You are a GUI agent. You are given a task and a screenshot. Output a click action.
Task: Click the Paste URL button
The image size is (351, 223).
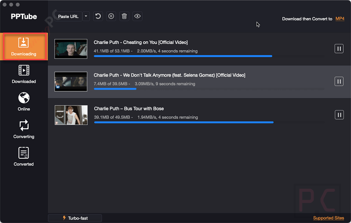click(68, 16)
